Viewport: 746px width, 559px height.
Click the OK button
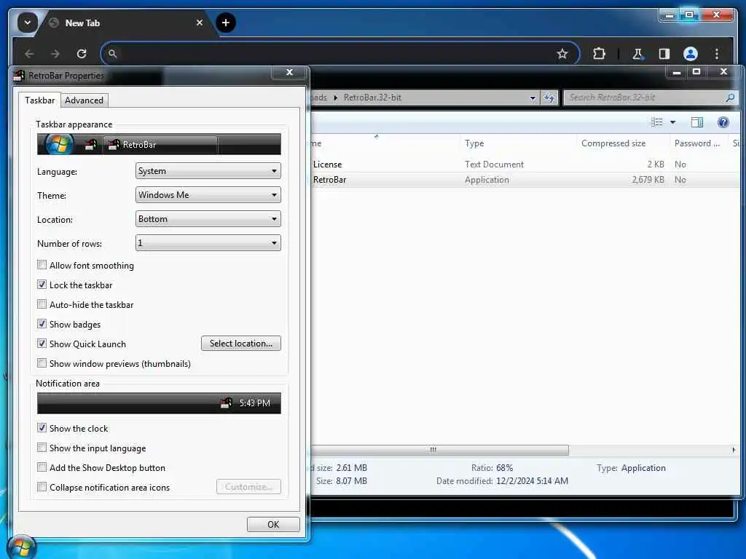(x=273, y=524)
